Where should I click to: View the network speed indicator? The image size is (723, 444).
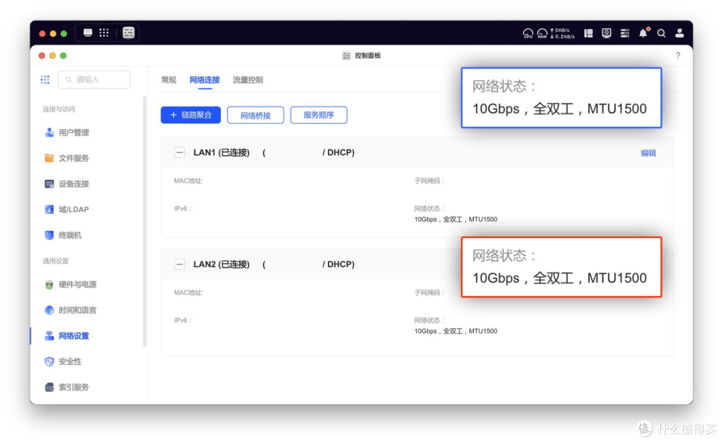(x=562, y=33)
